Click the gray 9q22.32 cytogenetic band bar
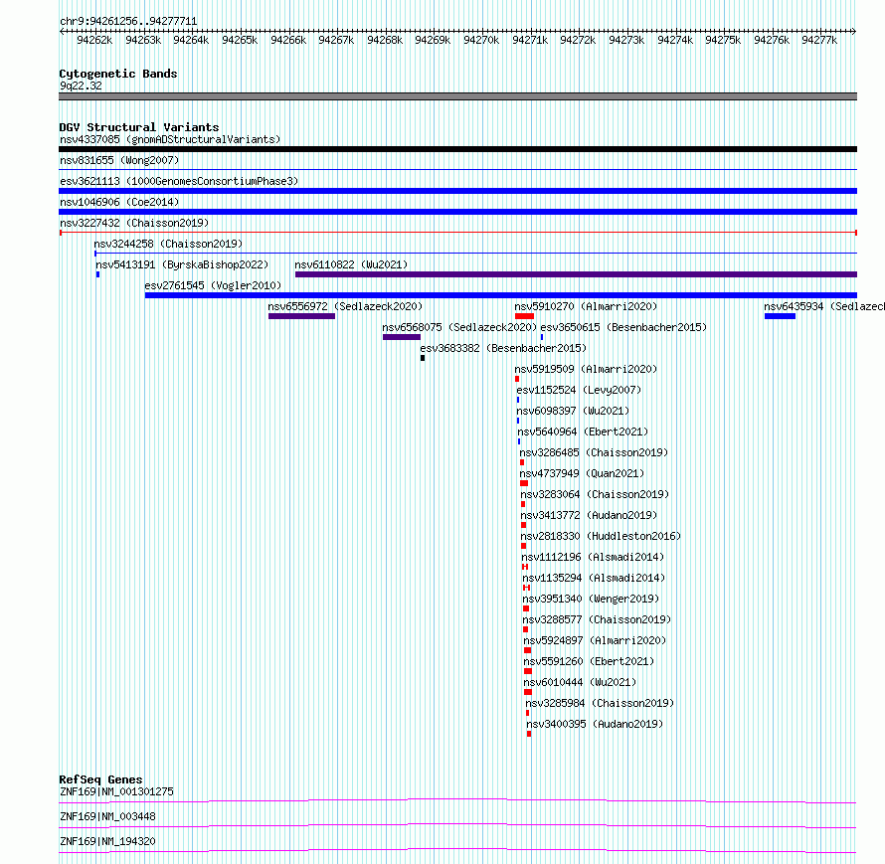Screen dimensions: 885x864 (x=457, y=96)
